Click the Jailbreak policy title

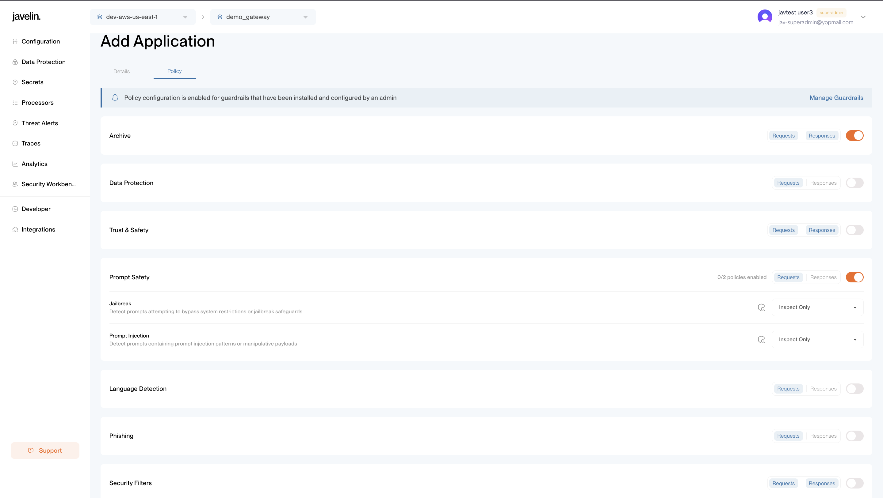120,304
